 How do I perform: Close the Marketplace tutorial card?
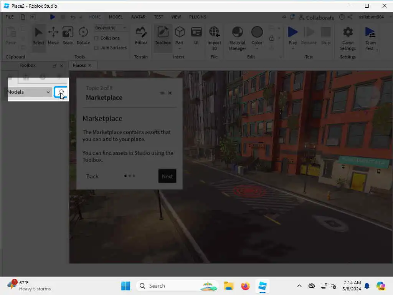[x=170, y=93]
